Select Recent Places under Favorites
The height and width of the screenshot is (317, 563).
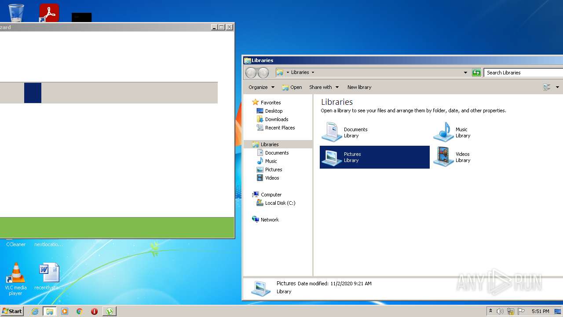tap(280, 128)
